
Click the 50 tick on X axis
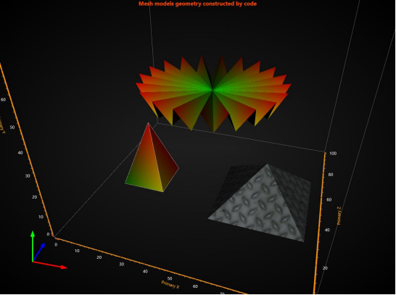coord(170,278)
